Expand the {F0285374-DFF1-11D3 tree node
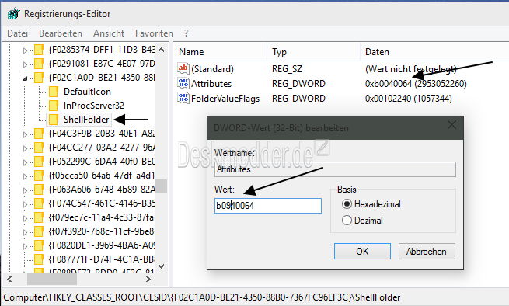509x306 pixels. (x=25, y=50)
